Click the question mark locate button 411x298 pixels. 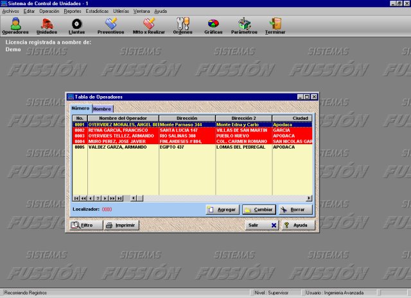(x=98, y=198)
